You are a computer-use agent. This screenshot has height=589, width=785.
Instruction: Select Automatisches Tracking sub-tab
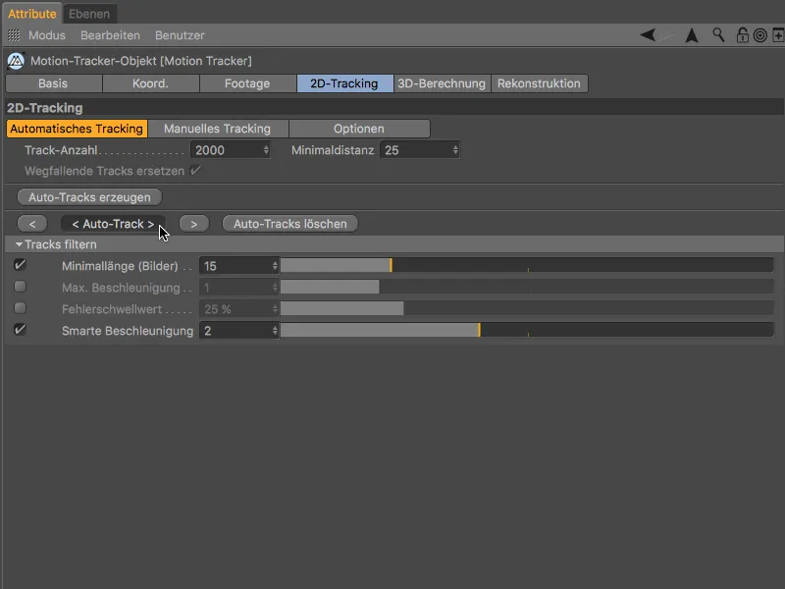tap(77, 129)
